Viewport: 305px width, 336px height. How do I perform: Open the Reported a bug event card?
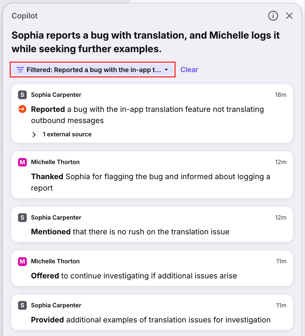[152, 113]
